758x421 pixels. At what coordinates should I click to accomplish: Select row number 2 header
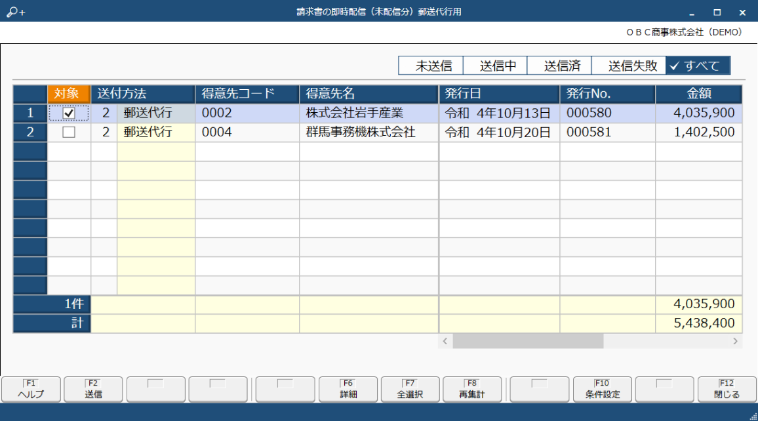coord(30,132)
